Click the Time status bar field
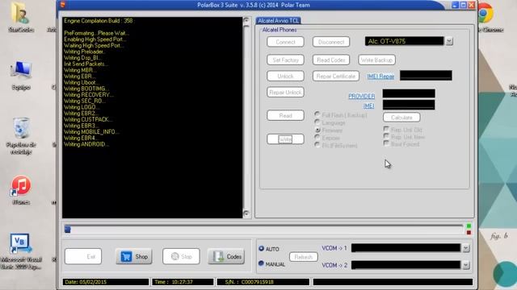Viewport: 517px width, 290px height. (183, 282)
